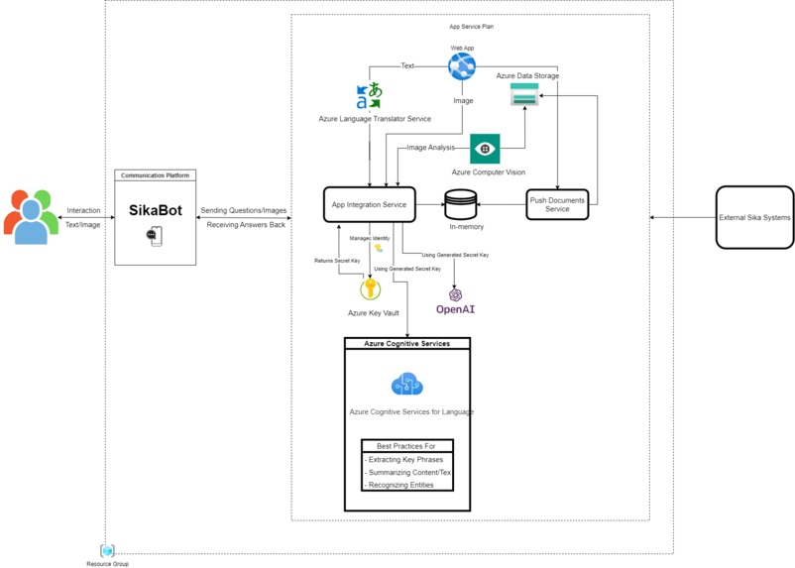
Task: Click Extracting Key Phrases line
Action: coord(406,460)
